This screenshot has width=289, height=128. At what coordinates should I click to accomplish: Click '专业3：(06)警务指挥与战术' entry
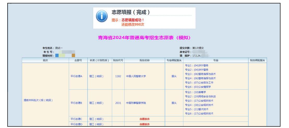[200, 74]
